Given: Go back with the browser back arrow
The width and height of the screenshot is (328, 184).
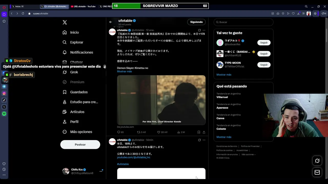Looking at the screenshot, I should point(12,13).
